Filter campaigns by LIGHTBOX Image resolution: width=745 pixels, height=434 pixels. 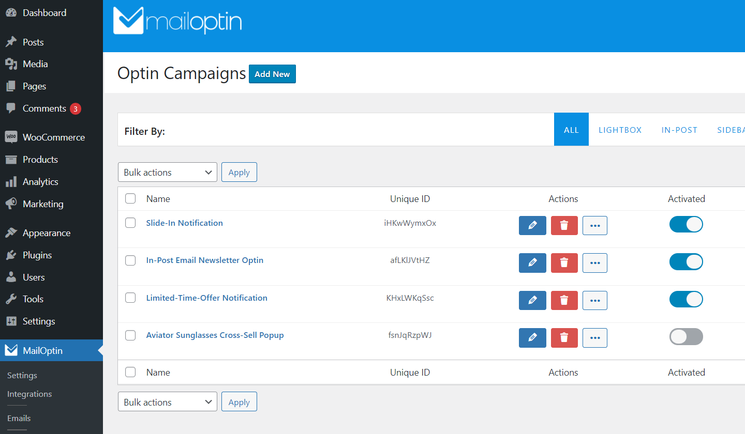point(620,130)
